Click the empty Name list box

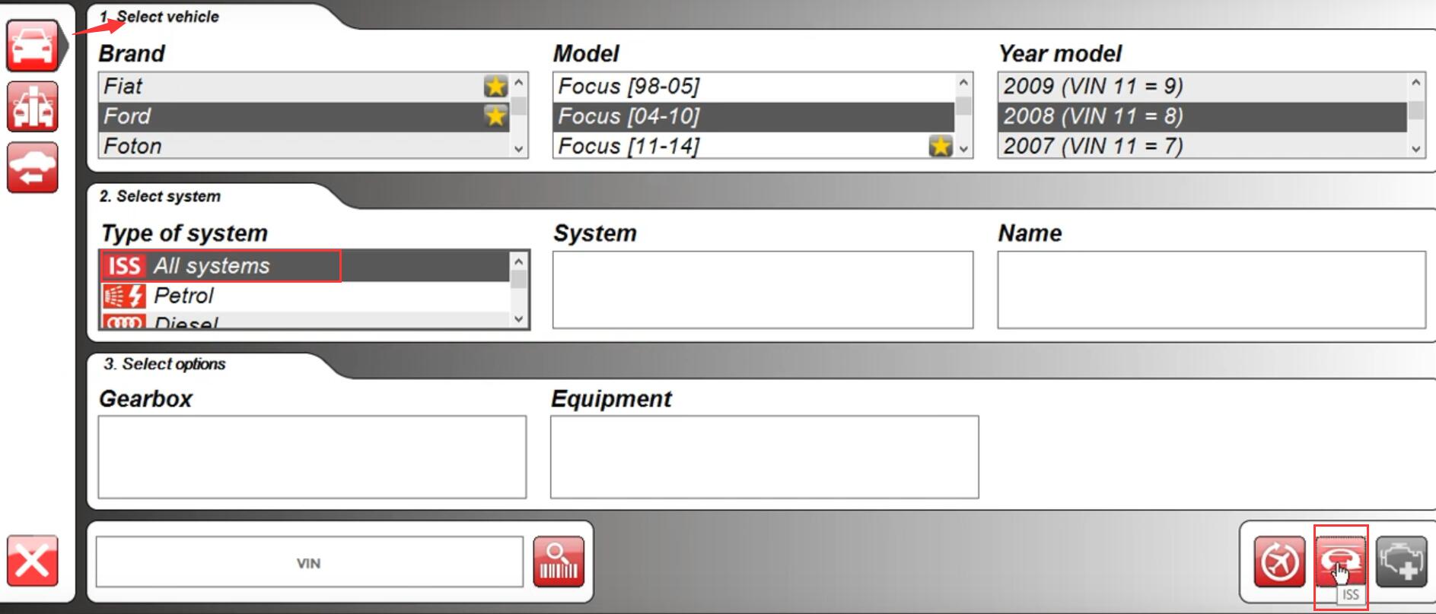pos(1212,290)
